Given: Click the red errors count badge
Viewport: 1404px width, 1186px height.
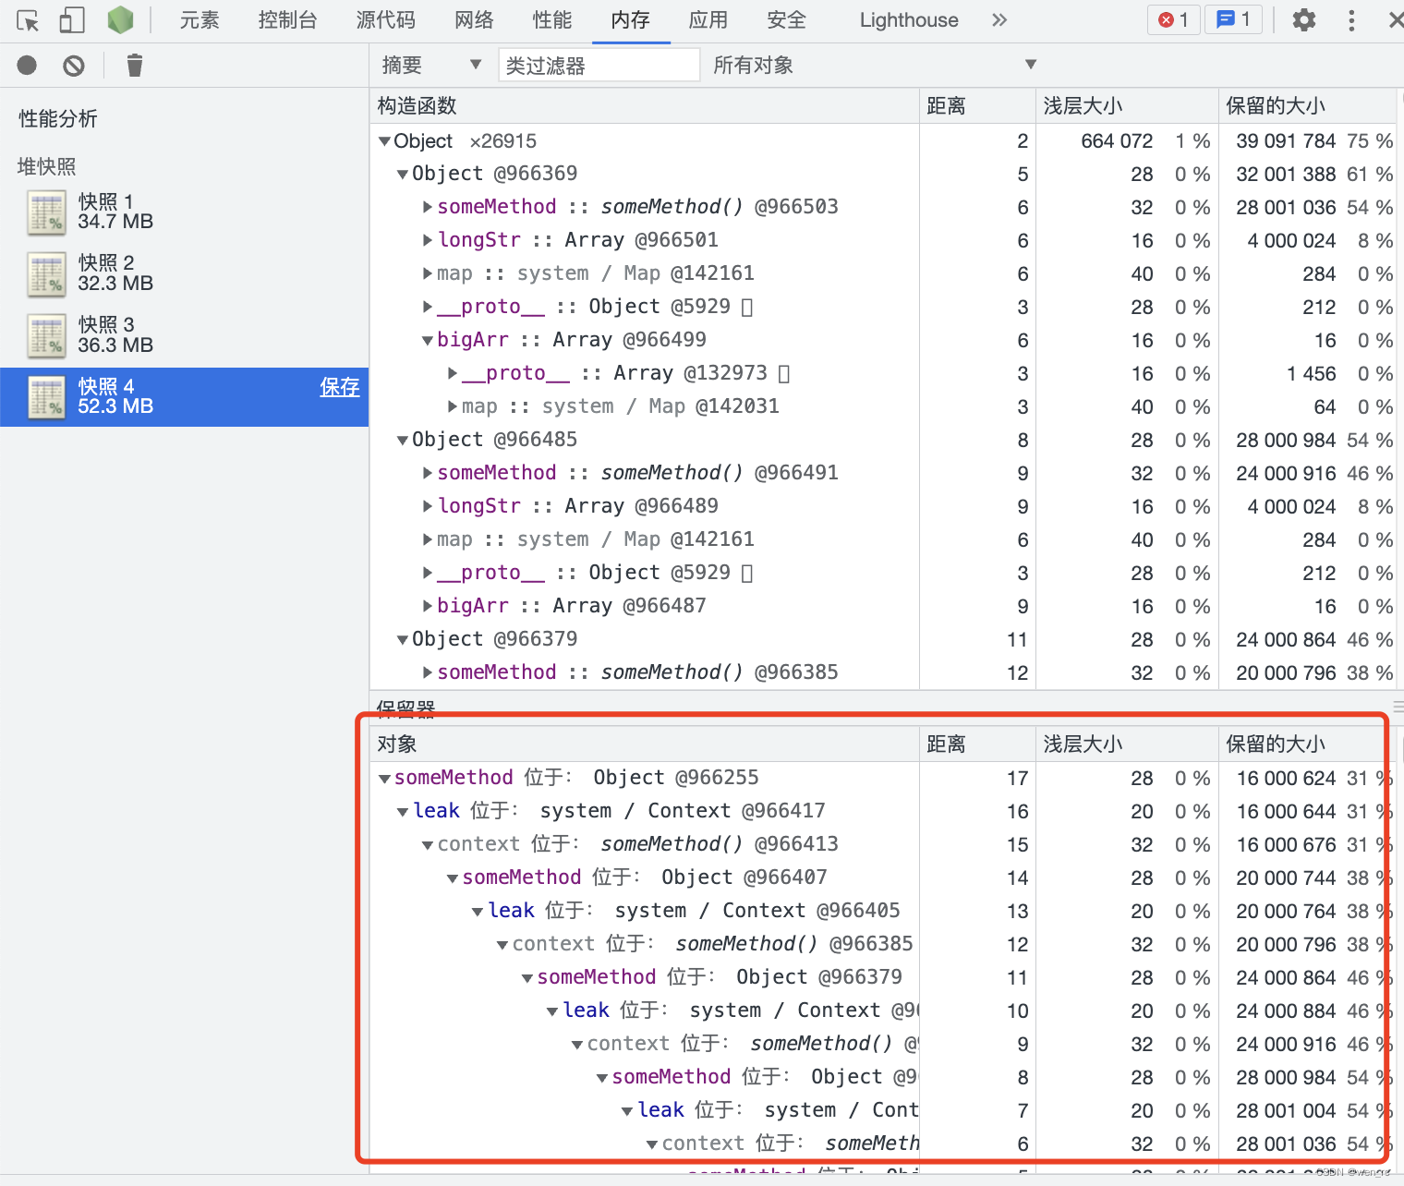Looking at the screenshot, I should (x=1174, y=19).
